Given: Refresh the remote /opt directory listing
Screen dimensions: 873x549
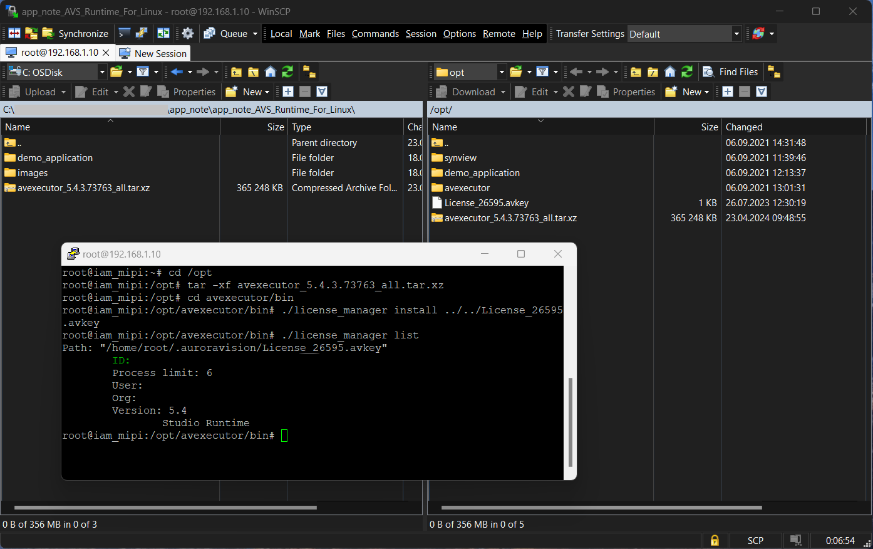Looking at the screenshot, I should point(687,72).
